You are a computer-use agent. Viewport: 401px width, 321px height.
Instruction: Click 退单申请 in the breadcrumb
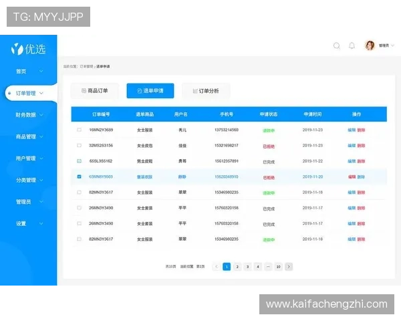pos(103,67)
